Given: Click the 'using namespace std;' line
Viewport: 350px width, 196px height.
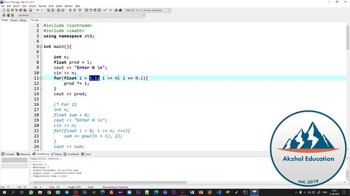Looking at the screenshot, I should coord(69,36).
